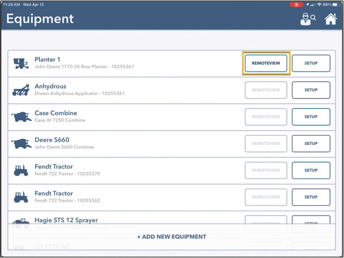The image size is (344, 258).
Task: Open RemoteView for Planter 1
Action: (x=266, y=63)
